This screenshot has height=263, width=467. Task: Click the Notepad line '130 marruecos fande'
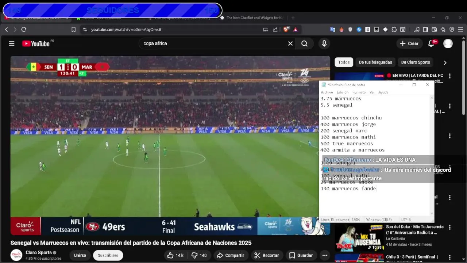coord(348,188)
